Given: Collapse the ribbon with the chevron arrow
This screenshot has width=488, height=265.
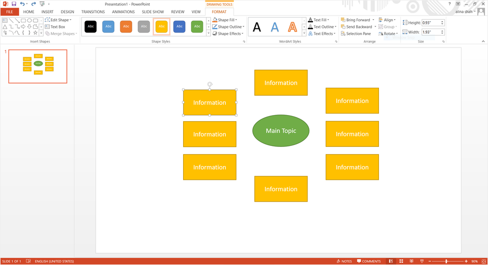Looking at the screenshot, I should pos(483,42).
